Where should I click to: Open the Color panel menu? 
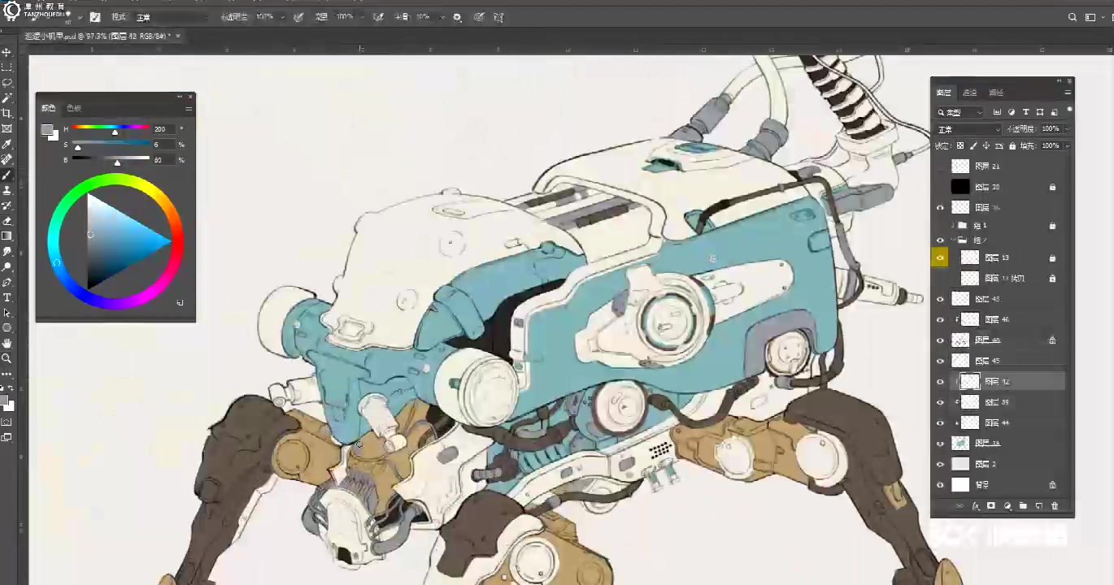click(189, 108)
